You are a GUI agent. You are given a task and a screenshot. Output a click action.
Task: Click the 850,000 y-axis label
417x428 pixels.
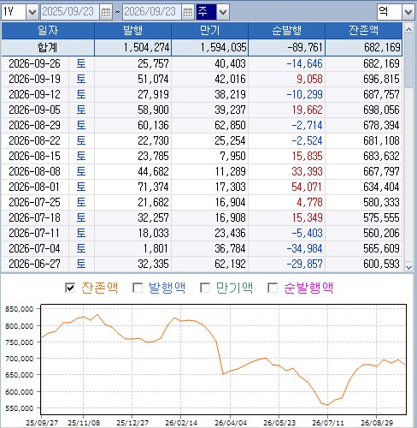[20, 309]
